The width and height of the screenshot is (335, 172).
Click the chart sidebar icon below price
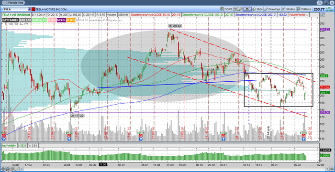(323, 15)
